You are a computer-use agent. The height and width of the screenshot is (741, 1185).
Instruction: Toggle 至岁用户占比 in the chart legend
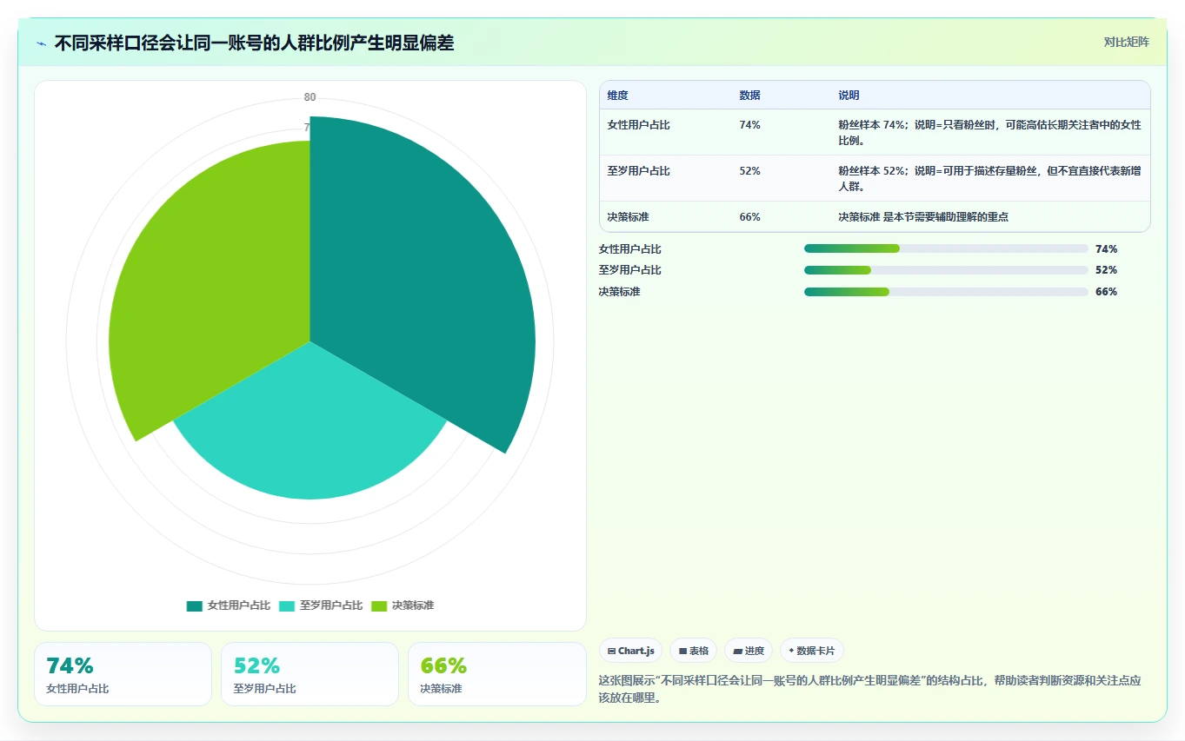pos(321,605)
